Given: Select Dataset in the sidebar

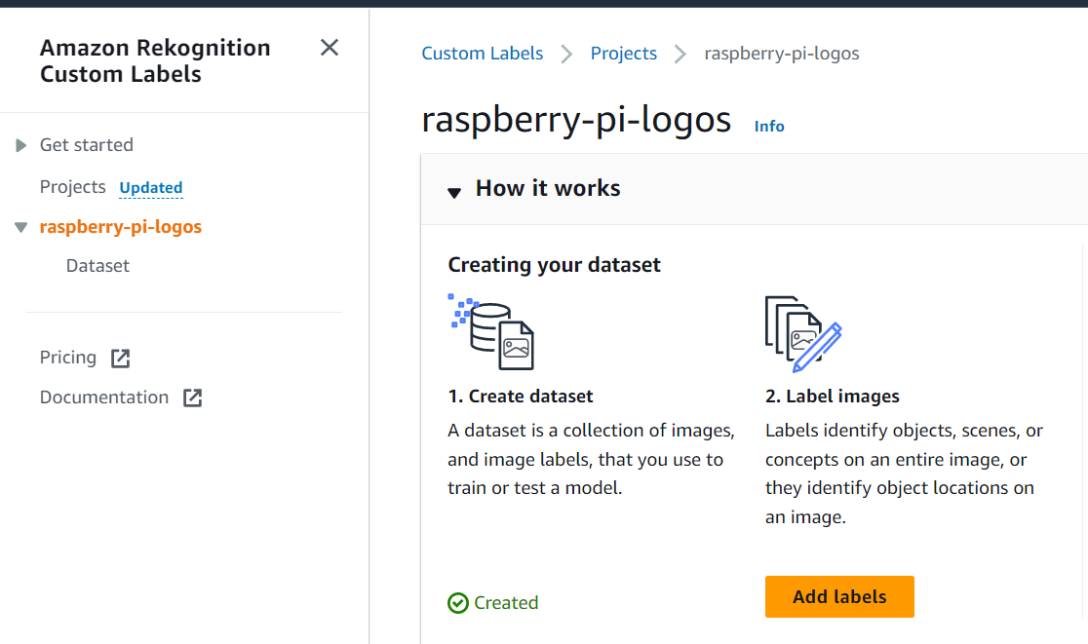Looking at the screenshot, I should (x=97, y=266).
